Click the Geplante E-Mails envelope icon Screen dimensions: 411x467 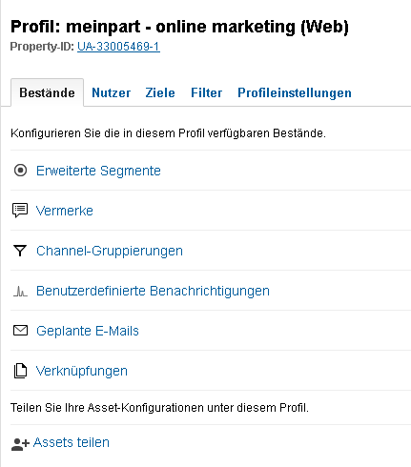click(x=20, y=331)
